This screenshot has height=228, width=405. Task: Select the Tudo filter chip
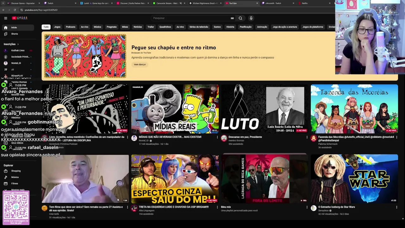tap(46, 27)
